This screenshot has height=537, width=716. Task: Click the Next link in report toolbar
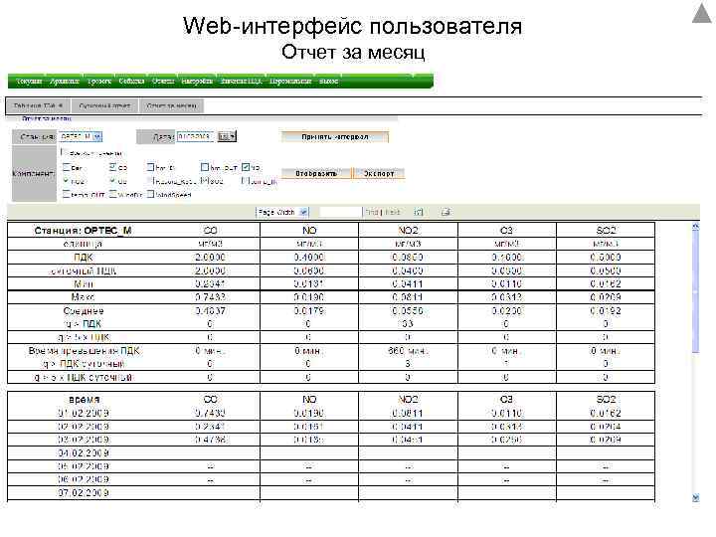click(x=393, y=212)
